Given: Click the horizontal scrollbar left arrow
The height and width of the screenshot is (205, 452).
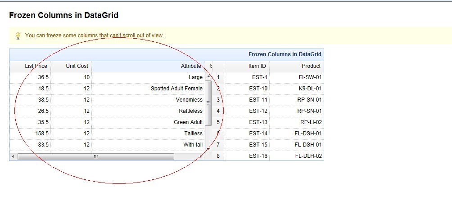Looking at the screenshot, I should click(13, 156).
